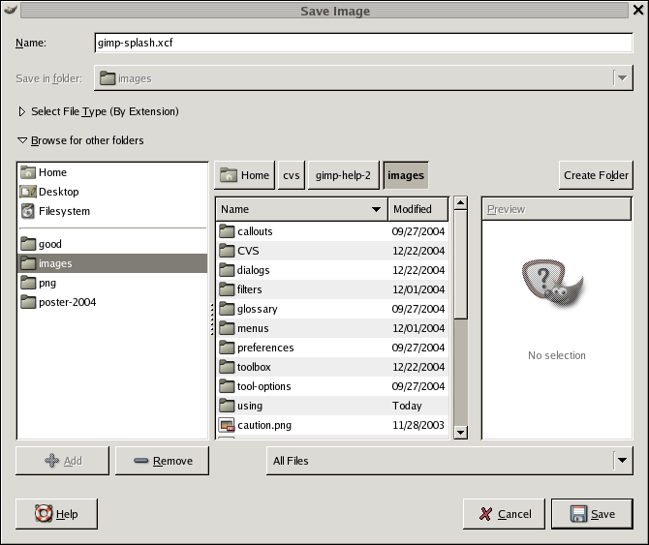
Task: Collapse Browse for other folders
Action: (23, 140)
